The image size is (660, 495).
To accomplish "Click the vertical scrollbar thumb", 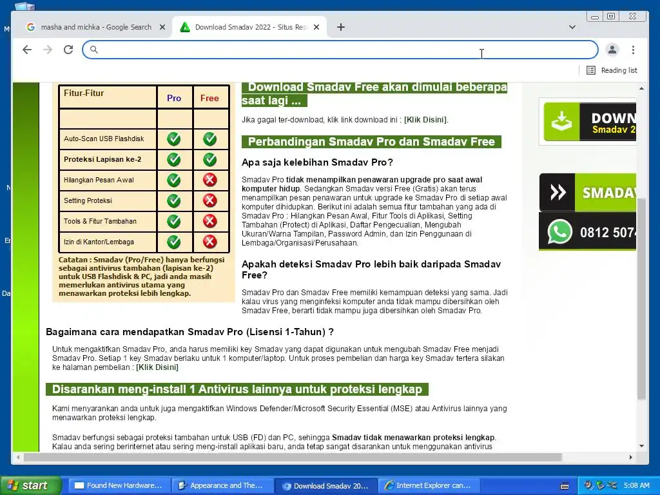I will click(641, 299).
